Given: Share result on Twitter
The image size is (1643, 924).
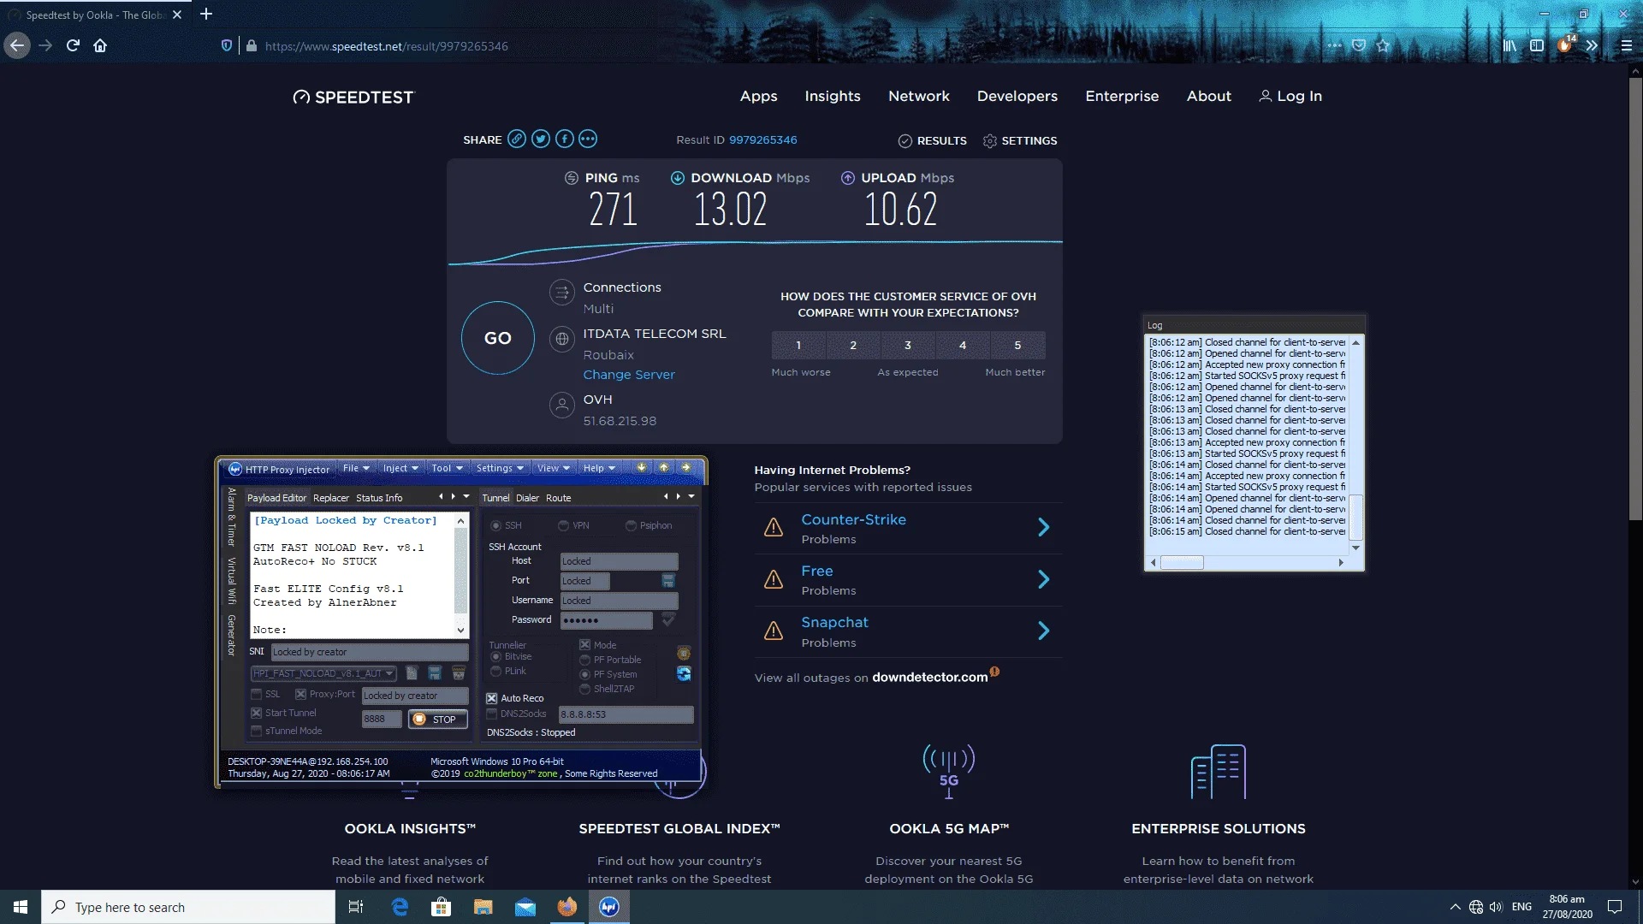Looking at the screenshot, I should (x=540, y=139).
